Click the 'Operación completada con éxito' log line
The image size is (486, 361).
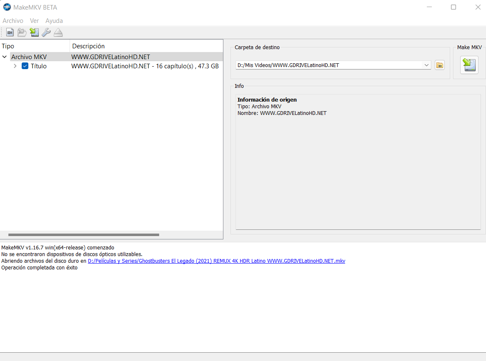[39, 267]
